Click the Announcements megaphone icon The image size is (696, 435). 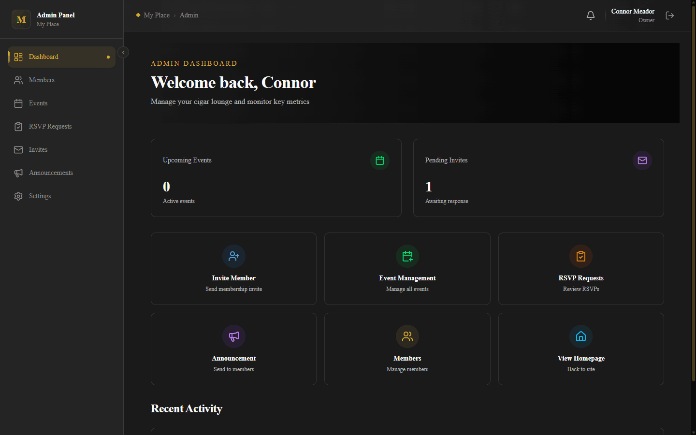pyautogui.click(x=18, y=173)
